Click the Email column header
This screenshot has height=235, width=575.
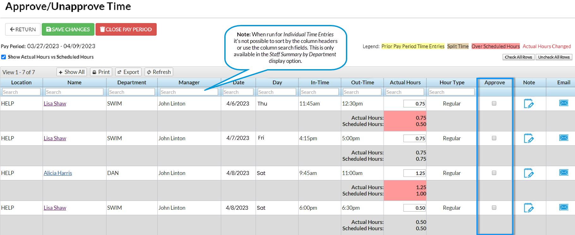click(x=564, y=82)
